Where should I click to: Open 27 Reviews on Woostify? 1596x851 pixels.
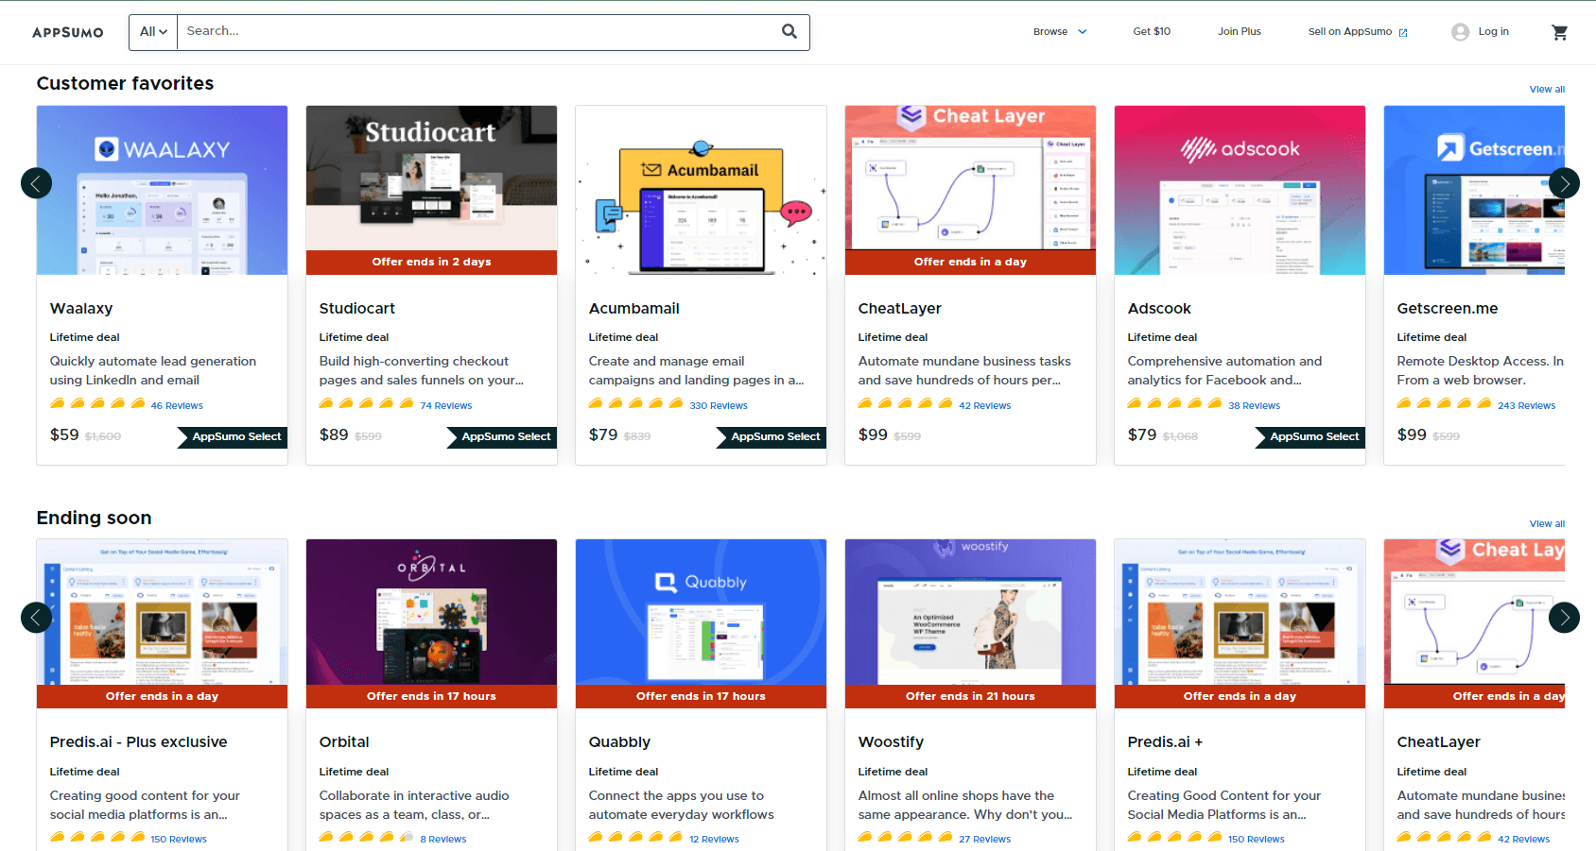[985, 840]
